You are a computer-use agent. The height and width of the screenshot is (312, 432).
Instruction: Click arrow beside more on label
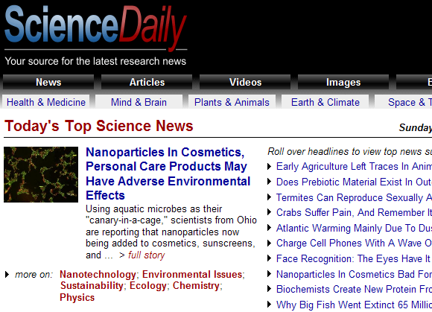click(7, 274)
